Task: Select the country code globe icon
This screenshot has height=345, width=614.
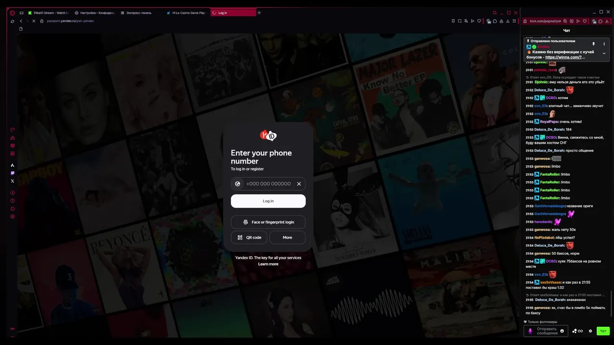Action: [x=237, y=184]
